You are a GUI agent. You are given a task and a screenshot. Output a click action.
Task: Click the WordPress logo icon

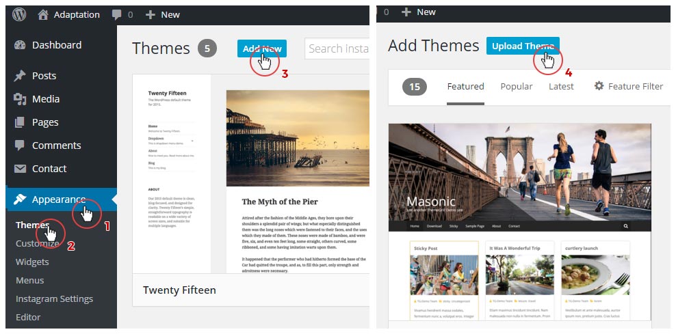click(x=19, y=14)
